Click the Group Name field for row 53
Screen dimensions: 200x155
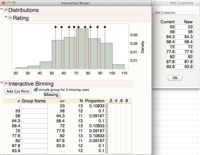pos(34,111)
